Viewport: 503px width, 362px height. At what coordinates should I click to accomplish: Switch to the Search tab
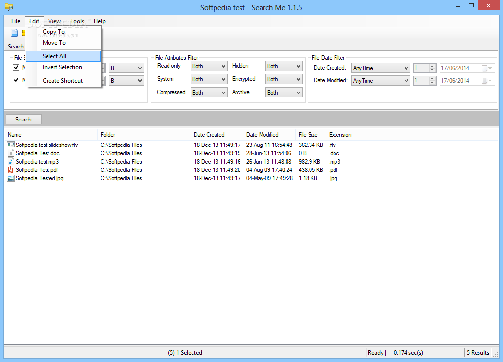[15, 46]
